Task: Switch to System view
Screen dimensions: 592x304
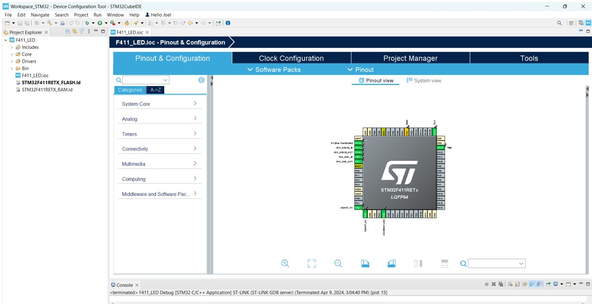Action: point(424,80)
